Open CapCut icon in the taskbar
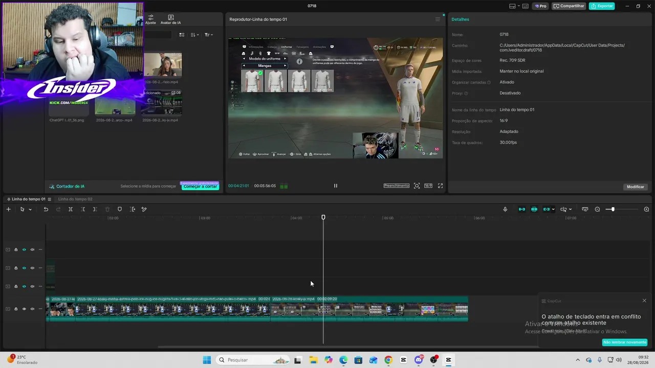 pos(449,360)
